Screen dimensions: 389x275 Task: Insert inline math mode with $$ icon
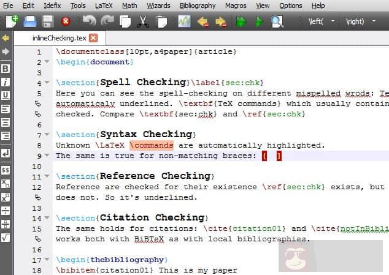point(6,170)
